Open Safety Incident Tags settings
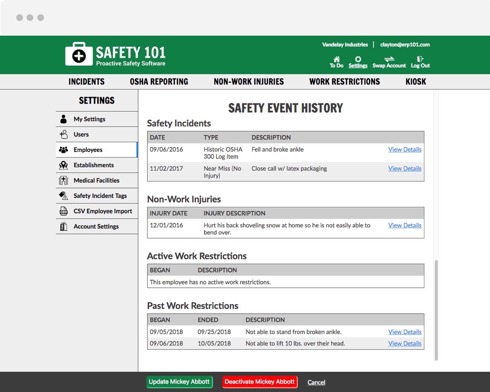 97,196
